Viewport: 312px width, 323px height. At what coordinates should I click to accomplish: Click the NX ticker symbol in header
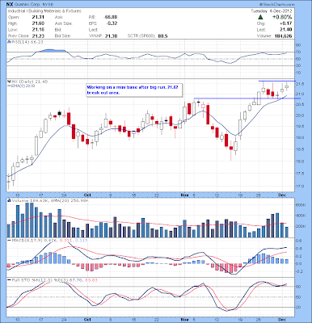10,4
